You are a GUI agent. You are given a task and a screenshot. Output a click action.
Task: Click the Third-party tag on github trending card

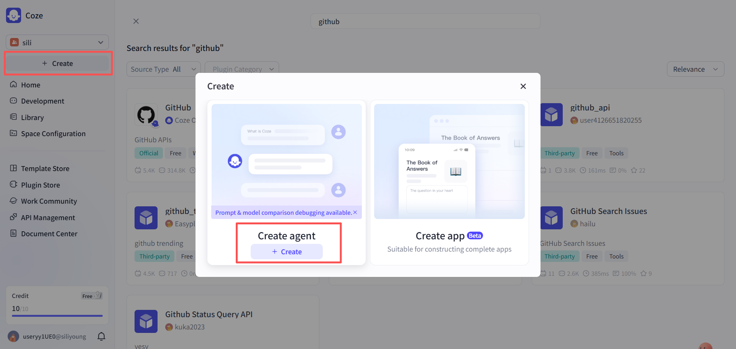(x=154, y=257)
